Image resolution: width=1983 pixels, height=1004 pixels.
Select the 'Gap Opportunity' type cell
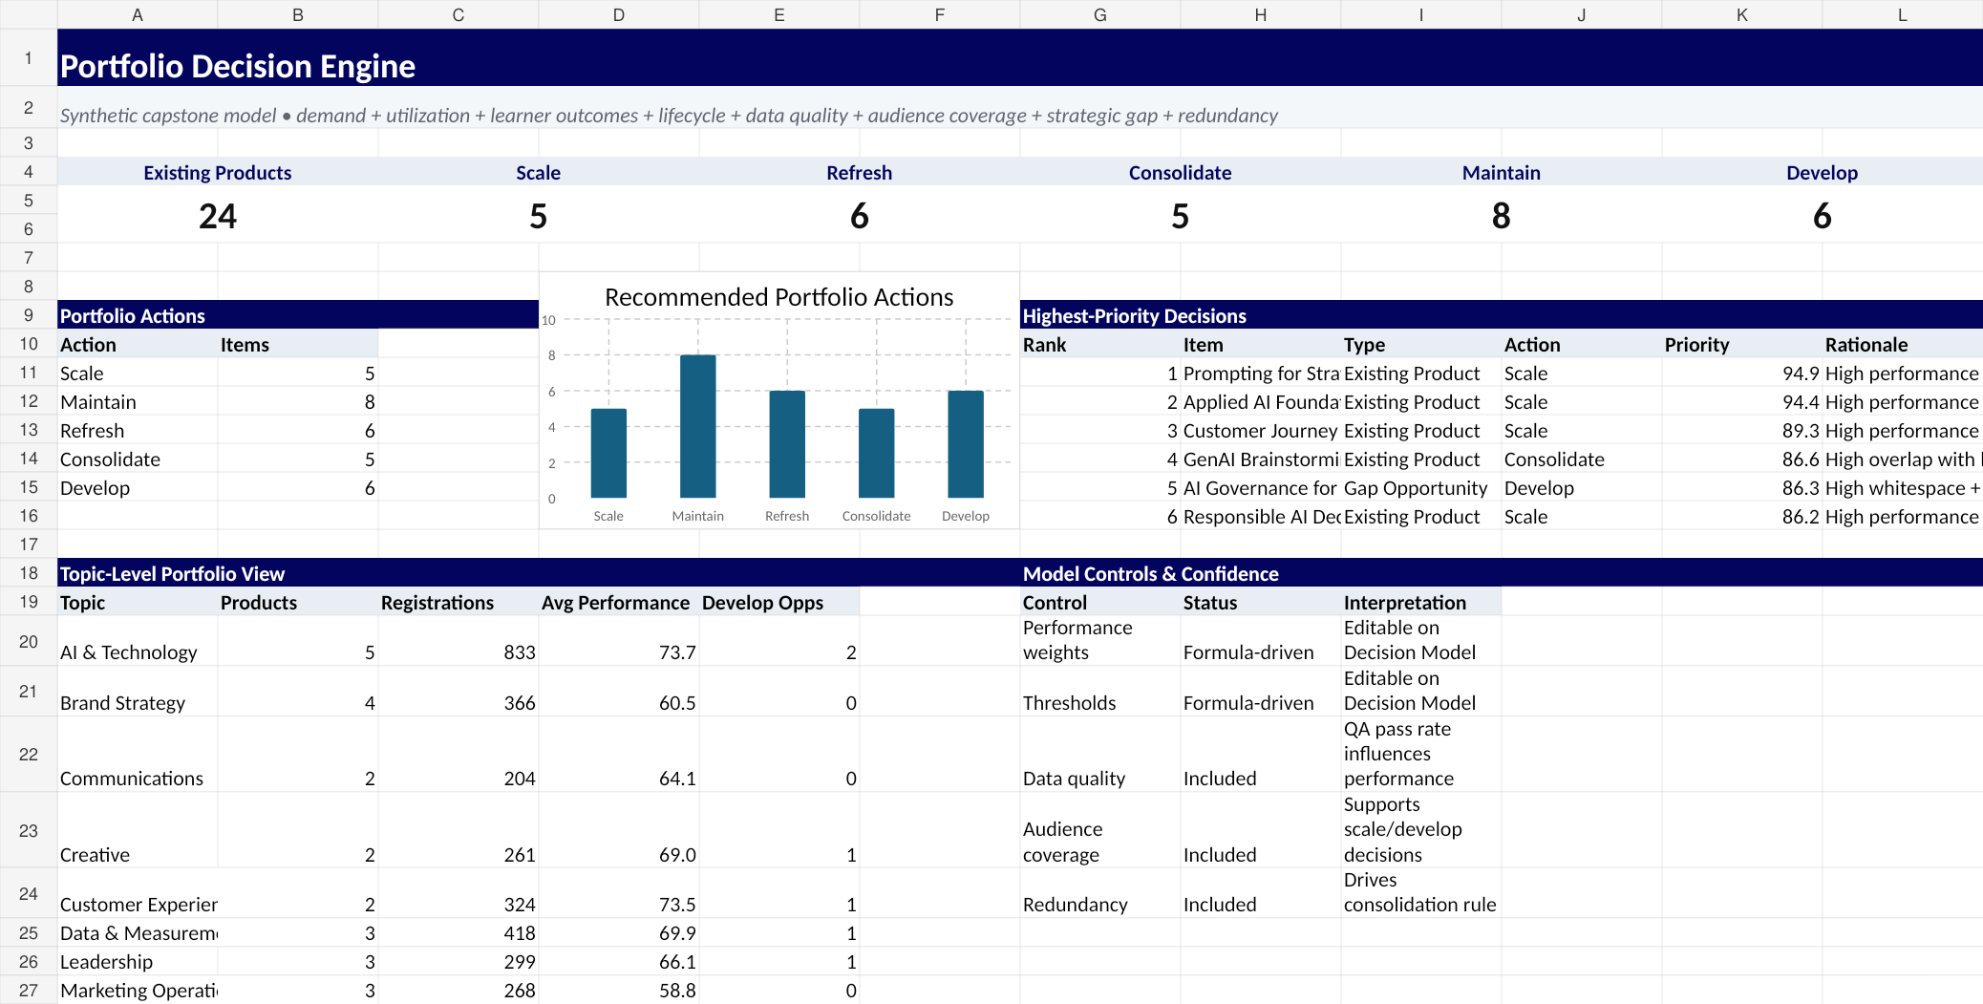[1421, 488]
